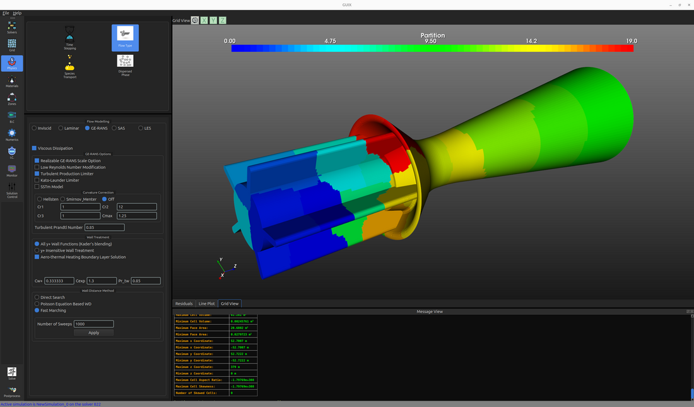Choose Poisson Equation Based WD method
694x407 pixels.
click(x=37, y=304)
